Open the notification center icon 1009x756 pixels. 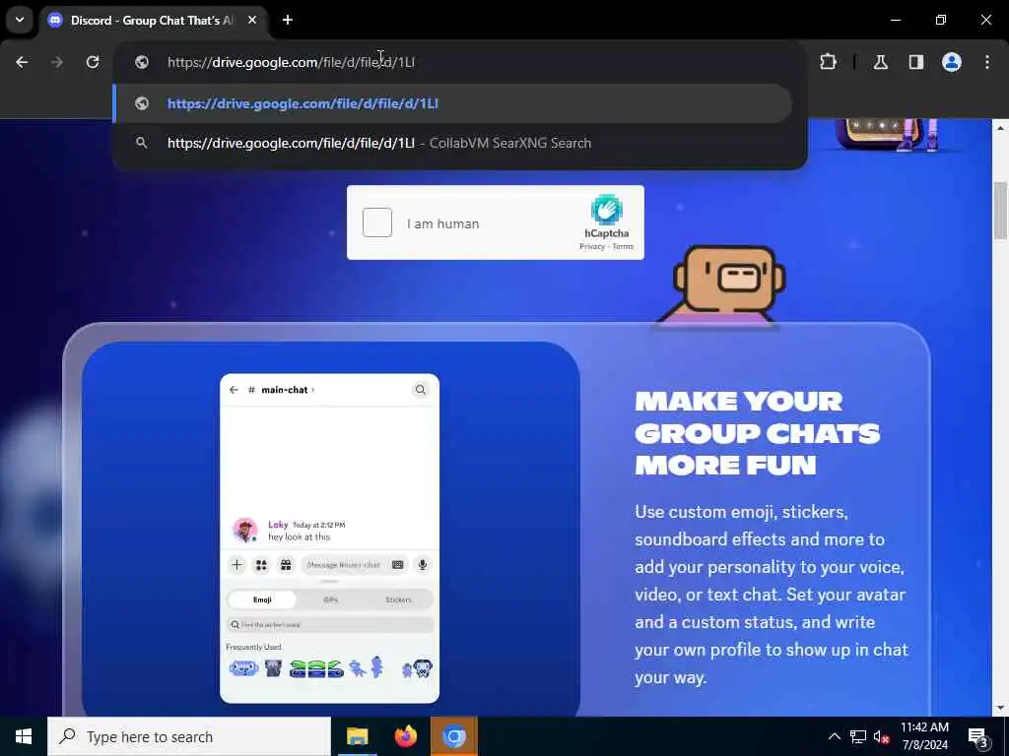pos(978,736)
